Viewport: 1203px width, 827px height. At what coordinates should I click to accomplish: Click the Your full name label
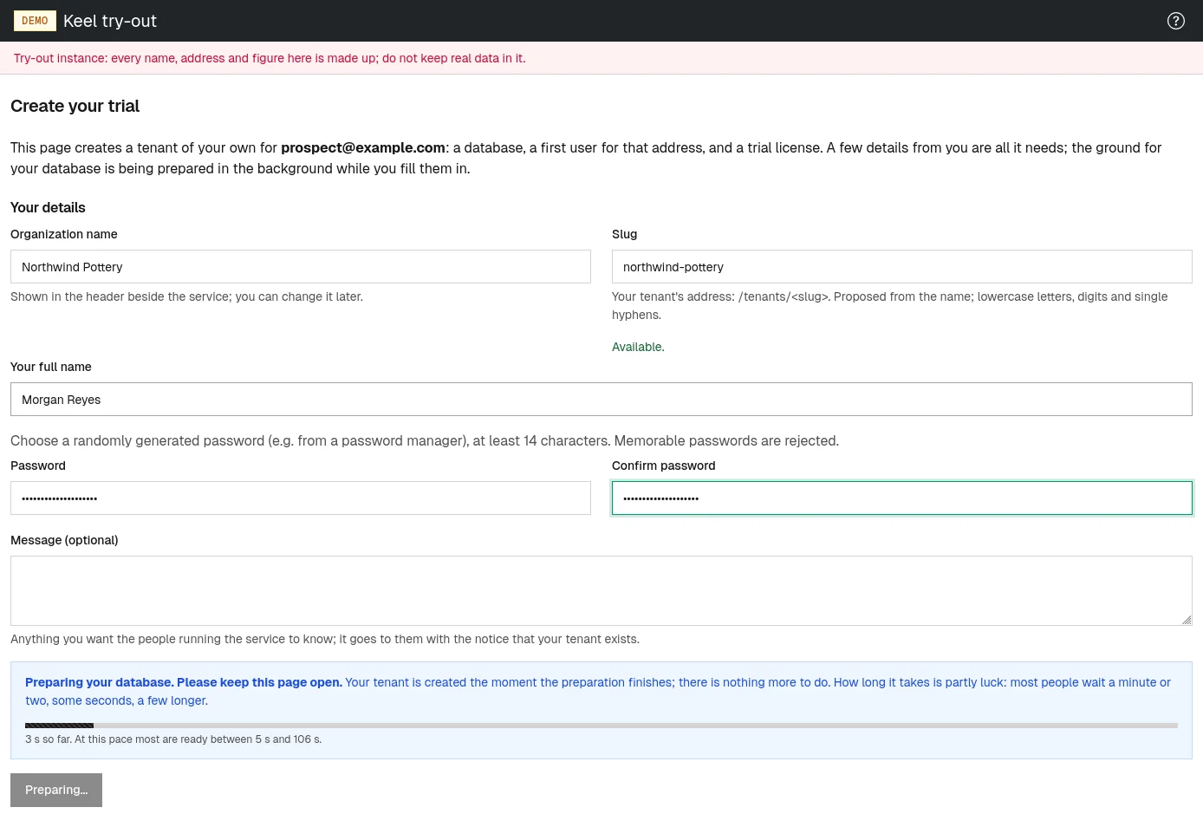point(51,367)
